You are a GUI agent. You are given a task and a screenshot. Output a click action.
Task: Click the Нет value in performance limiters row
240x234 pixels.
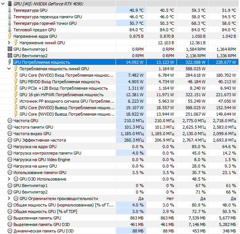[170, 198]
